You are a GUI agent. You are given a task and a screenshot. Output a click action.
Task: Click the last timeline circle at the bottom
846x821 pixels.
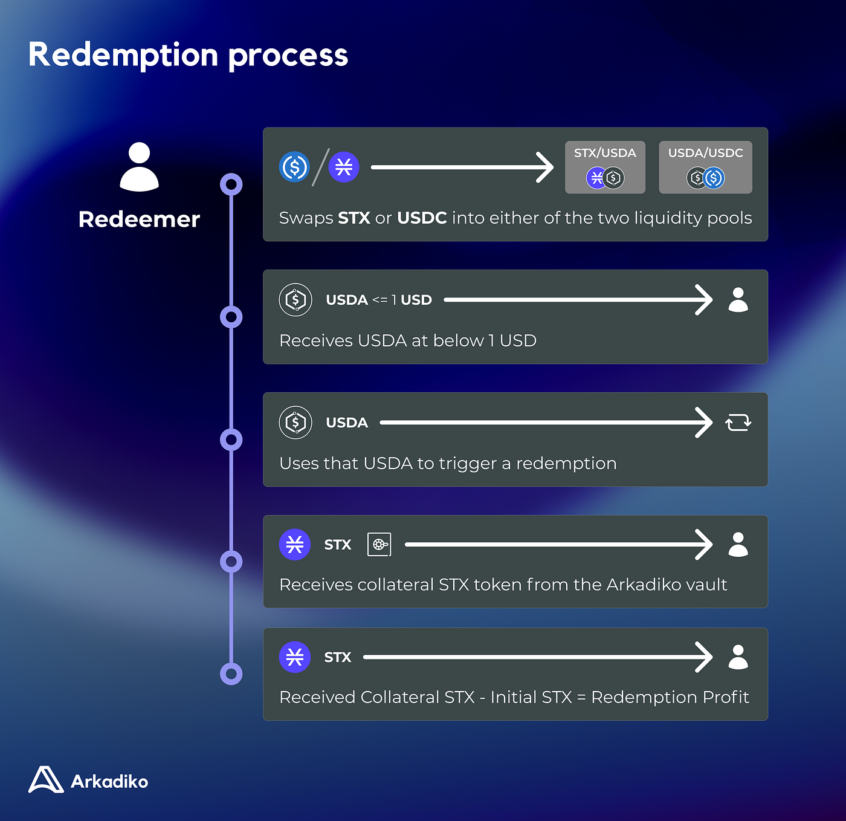pyautogui.click(x=231, y=673)
